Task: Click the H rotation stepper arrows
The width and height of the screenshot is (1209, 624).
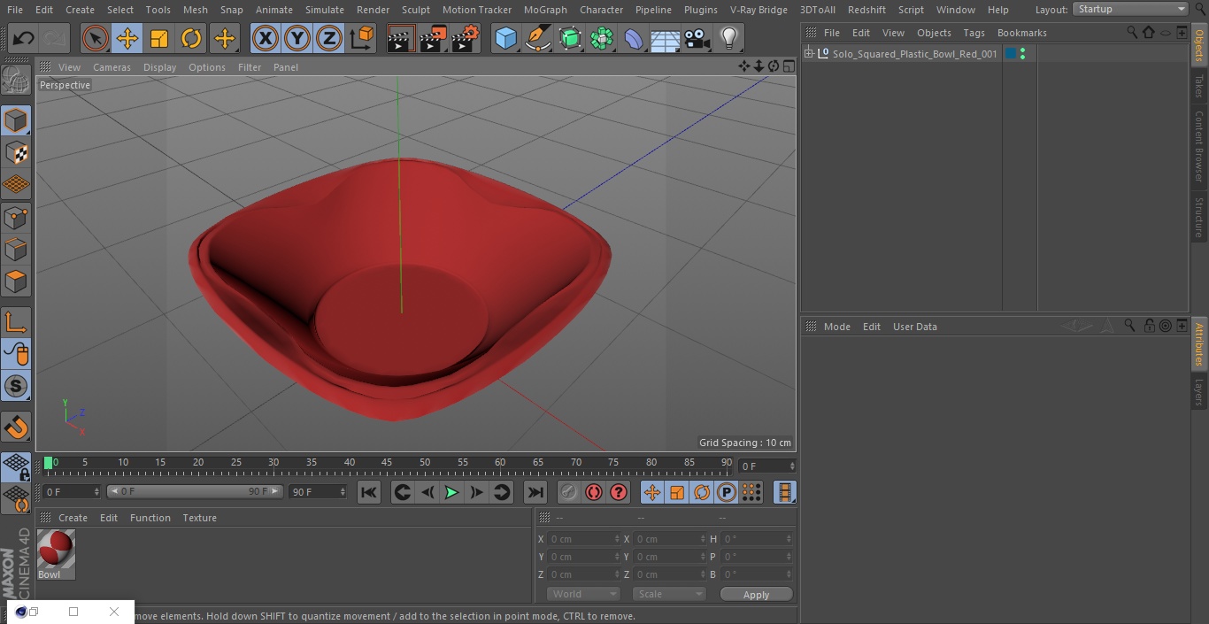Action: coord(790,539)
